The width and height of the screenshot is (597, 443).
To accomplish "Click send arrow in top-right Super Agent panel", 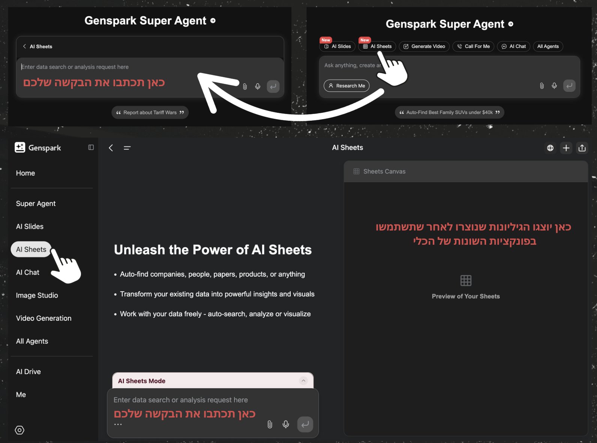I will (x=569, y=86).
